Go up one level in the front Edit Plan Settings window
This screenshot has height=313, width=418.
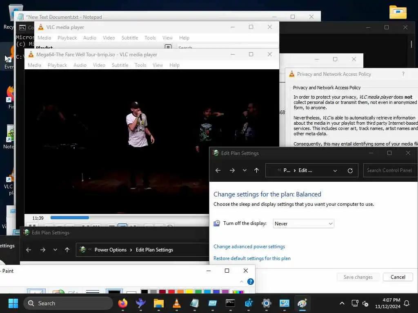(x=256, y=170)
